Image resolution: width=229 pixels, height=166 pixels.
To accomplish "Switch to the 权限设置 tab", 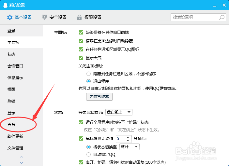I will 89,17.
